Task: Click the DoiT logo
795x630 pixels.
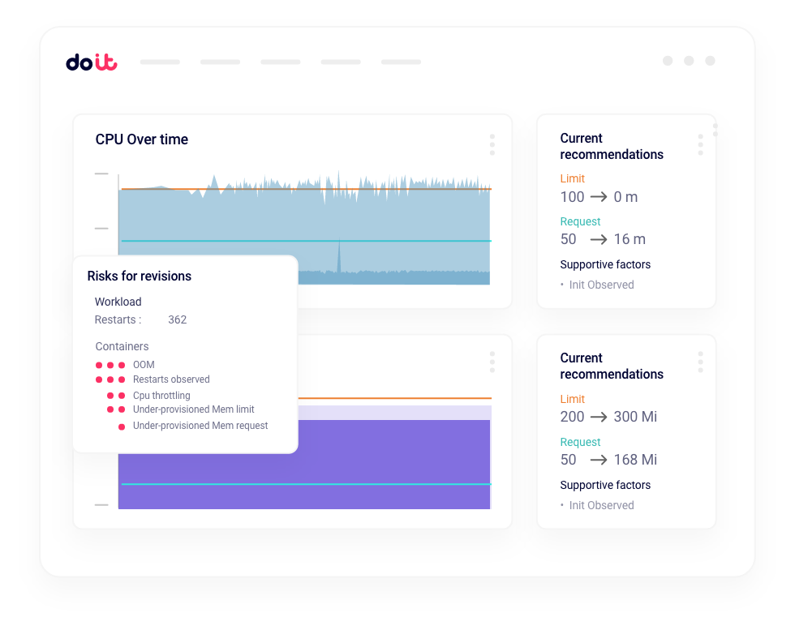Action: click(x=91, y=62)
